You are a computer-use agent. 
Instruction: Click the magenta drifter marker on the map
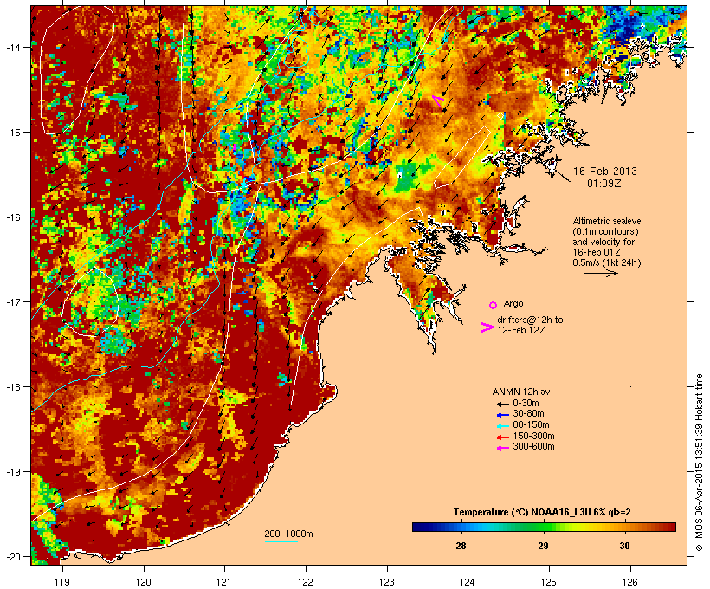pos(438,100)
